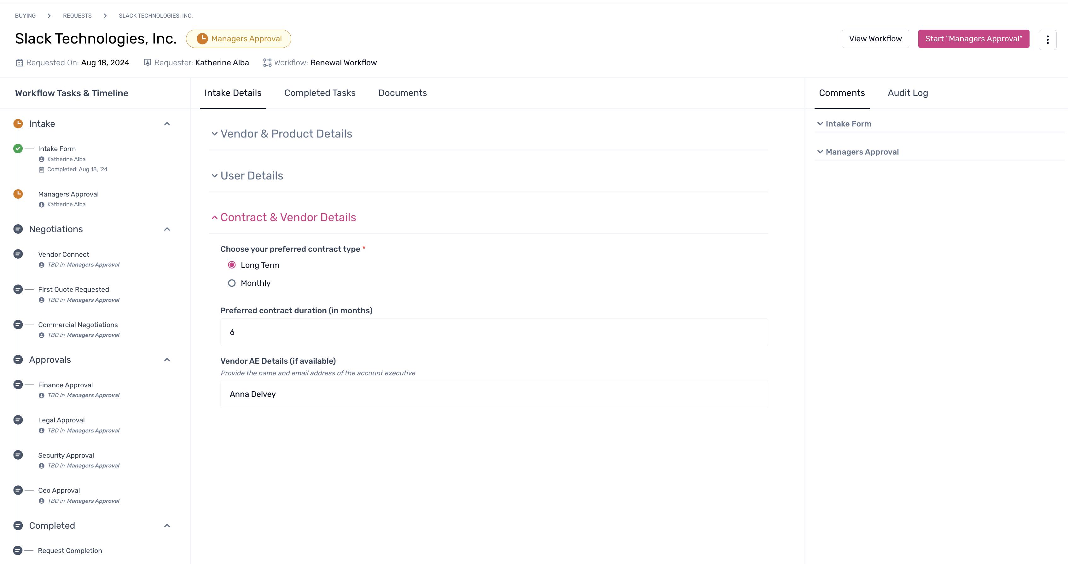
Task: Open the Legal Approval task
Action: click(x=61, y=420)
